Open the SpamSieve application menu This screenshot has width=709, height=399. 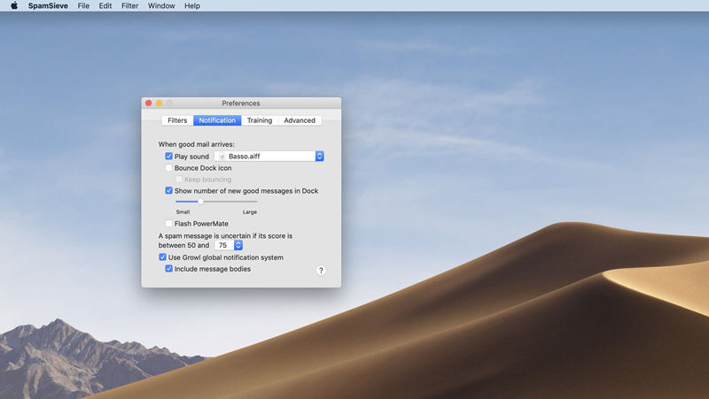[x=48, y=6]
